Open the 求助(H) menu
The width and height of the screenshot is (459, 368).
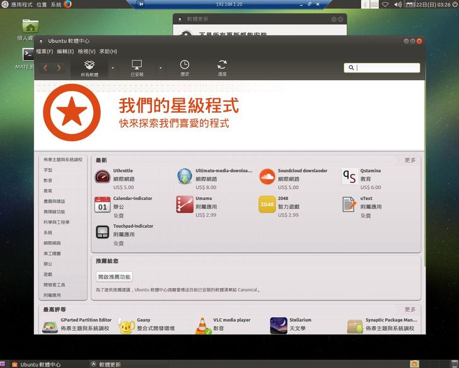point(108,52)
